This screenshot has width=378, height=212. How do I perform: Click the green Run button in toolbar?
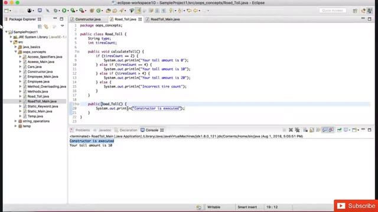point(64,11)
